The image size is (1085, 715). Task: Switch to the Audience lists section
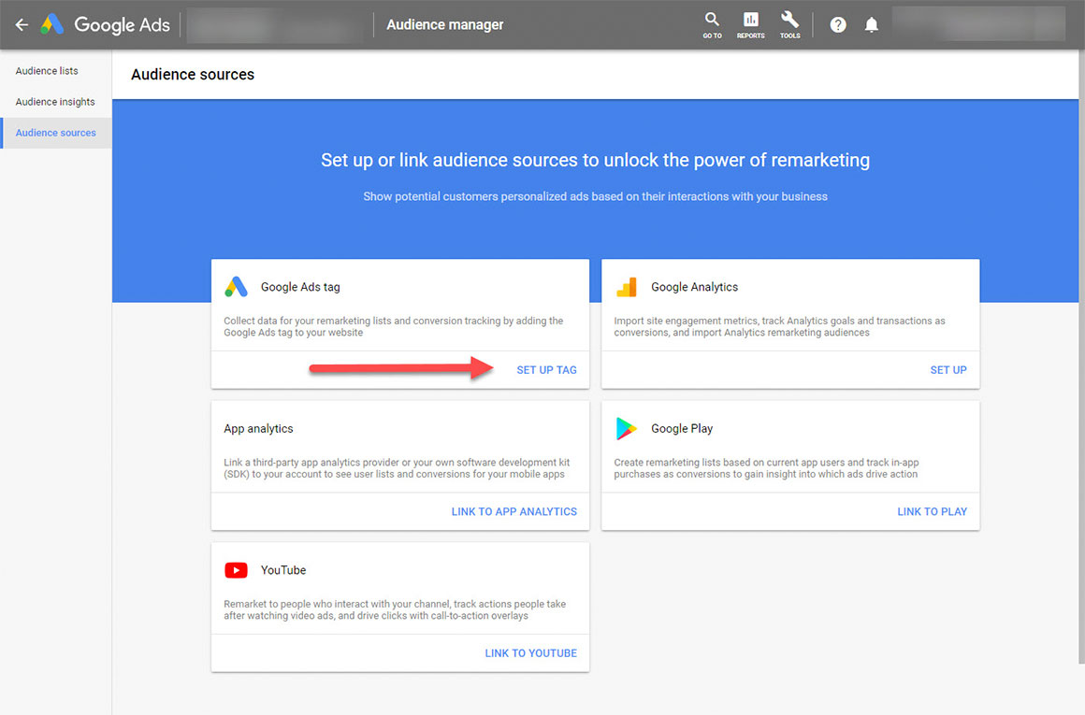(x=46, y=70)
